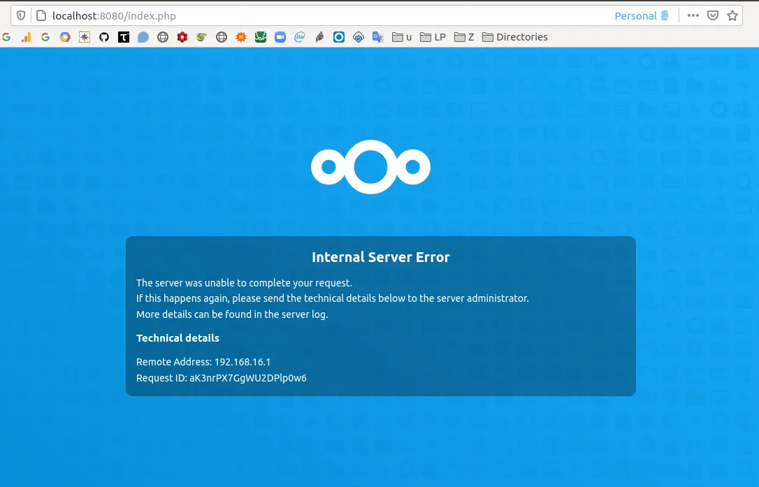Bookmark this page with the star icon
Image resolution: width=759 pixels, height=487 pixels.
(x=732, y=15)
